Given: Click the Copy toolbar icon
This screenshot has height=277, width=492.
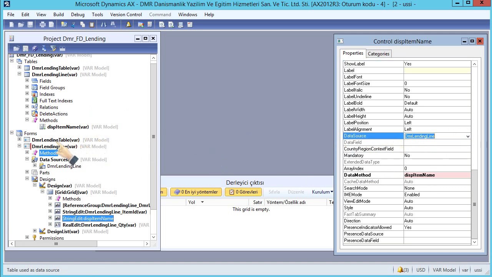Looking at the screenshot, I should pos(82,25).
